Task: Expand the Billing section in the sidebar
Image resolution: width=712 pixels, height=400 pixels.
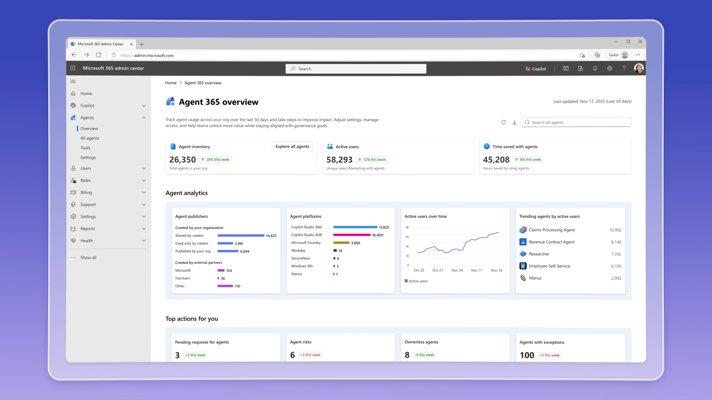Action: pos(144,192)
